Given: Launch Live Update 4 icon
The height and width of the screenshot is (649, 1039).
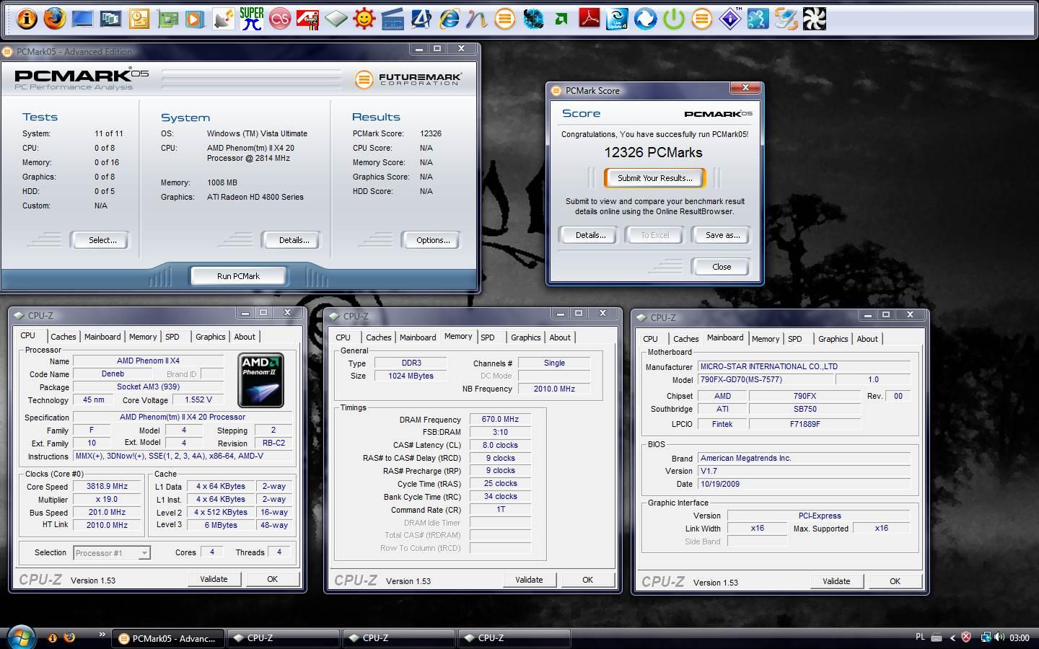Looking at the screenshot, I should tap(618, 19).
